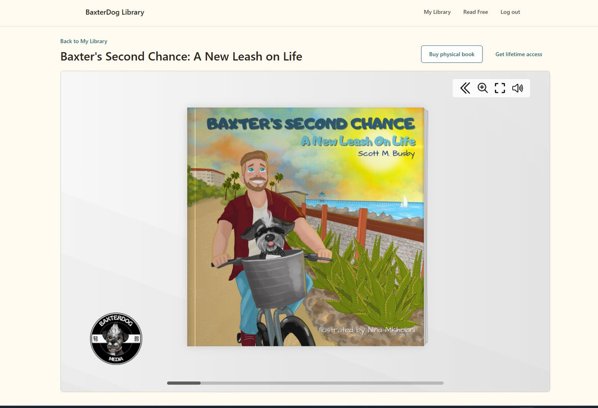Toggle the speaker sound icon
598x408 pixels.
[x=517, y=88]
